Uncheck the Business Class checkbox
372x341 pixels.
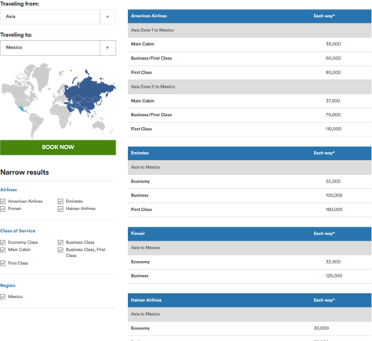60,242
